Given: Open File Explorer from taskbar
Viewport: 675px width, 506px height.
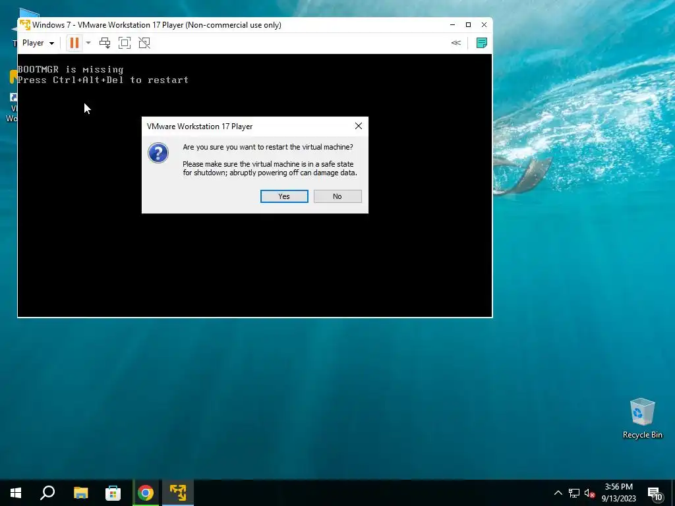Looking at the screenshot, I should 80,493.
